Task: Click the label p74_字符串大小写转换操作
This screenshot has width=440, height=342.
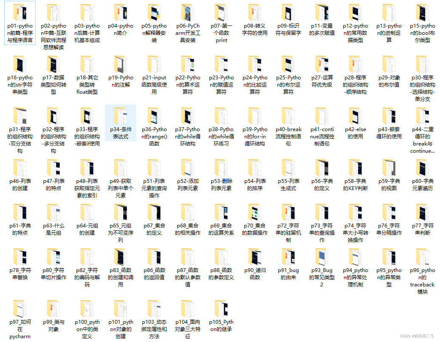Action: point(355,233)
